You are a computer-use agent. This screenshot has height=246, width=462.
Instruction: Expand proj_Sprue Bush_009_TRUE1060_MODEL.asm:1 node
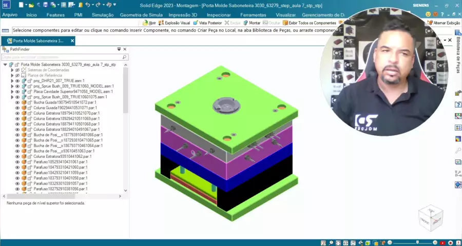click(12, 86)
